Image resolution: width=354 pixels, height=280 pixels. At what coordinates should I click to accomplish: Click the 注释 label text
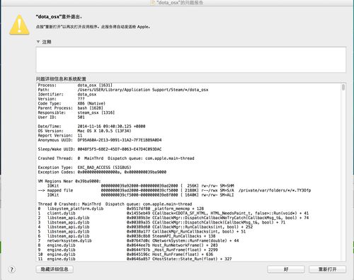tap(47, 42)
